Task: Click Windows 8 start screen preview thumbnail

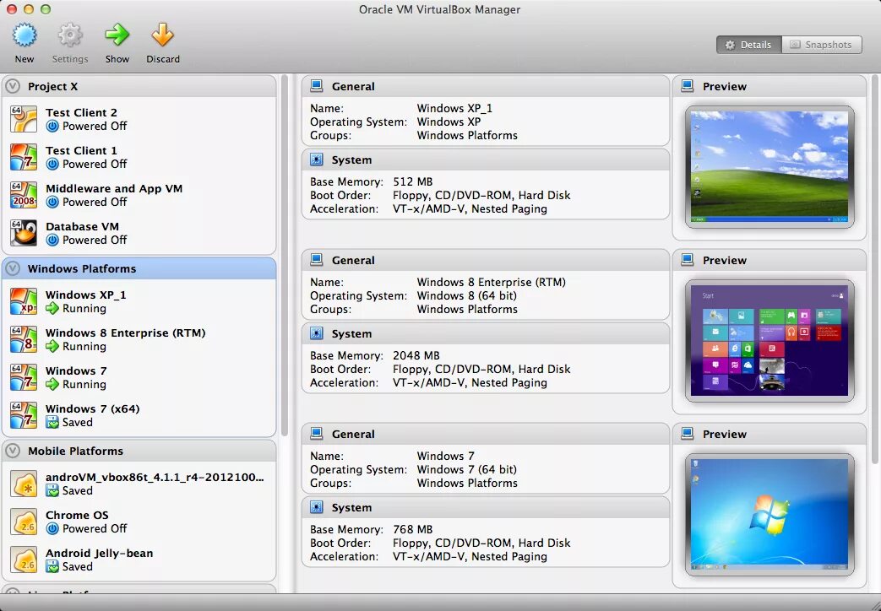Action: [770, 340]
